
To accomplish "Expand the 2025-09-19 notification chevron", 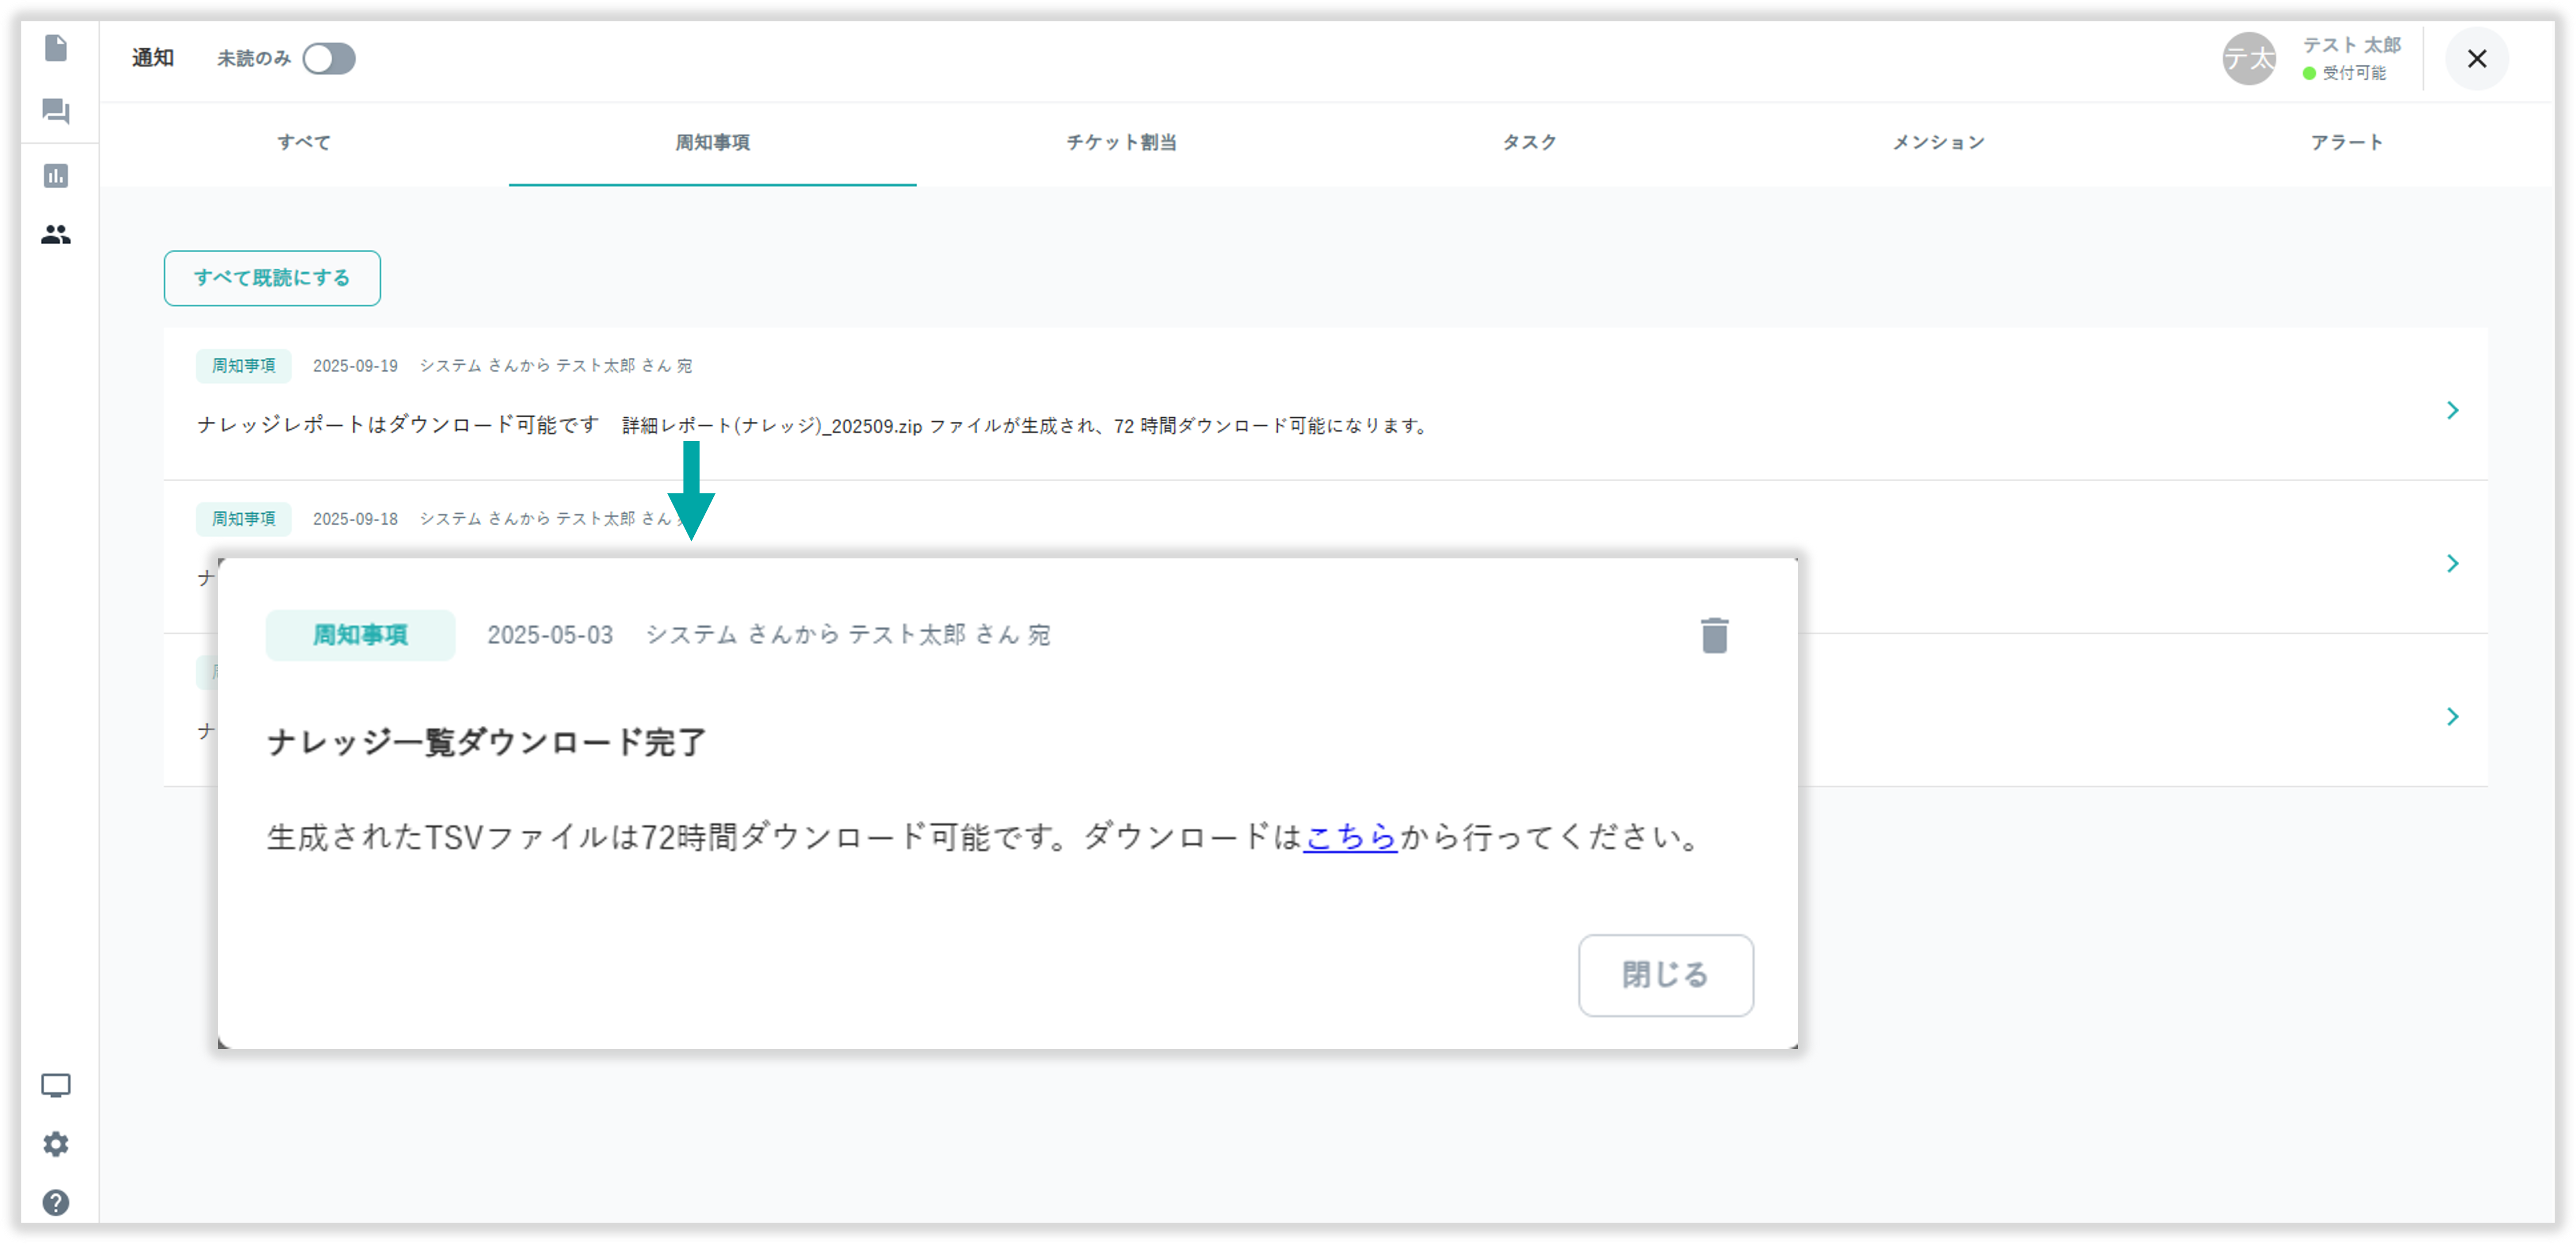I will pos(2452,410).
